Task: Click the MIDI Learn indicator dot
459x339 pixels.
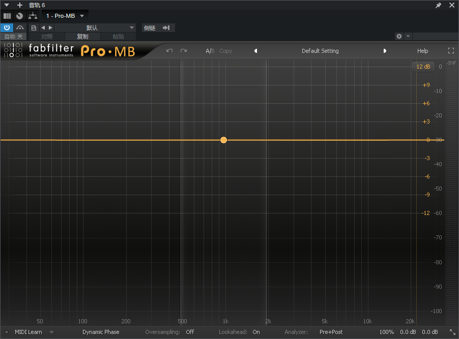Action: 7,332
